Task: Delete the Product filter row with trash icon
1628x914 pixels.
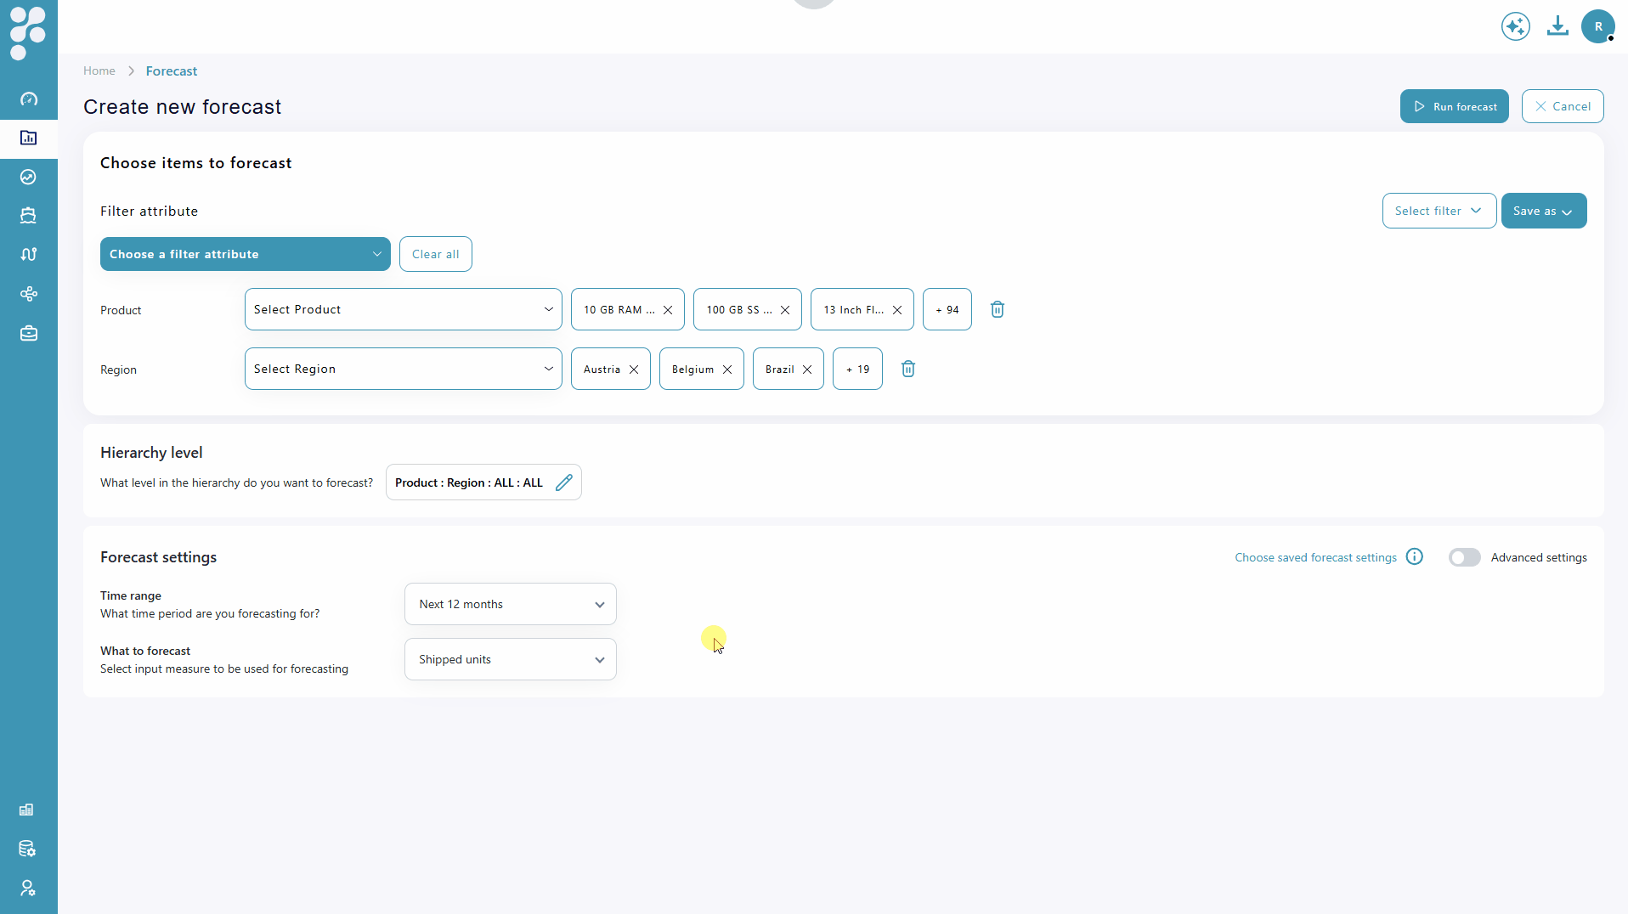Action: [x=998, y=309]
